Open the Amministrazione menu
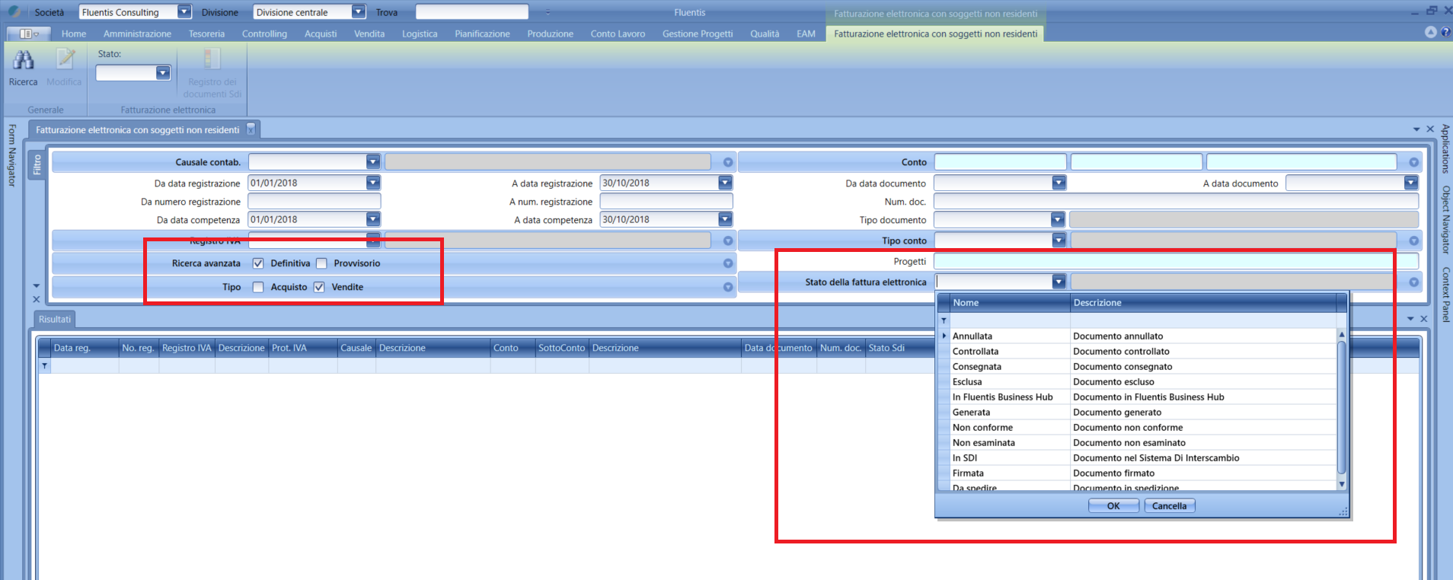 (x=137, y=33)
